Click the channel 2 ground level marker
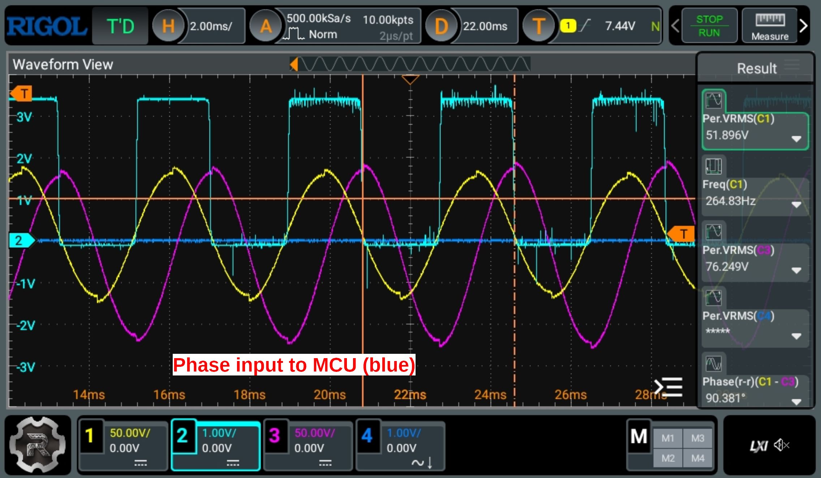821x478 pixels. click(x=20, y=240)
